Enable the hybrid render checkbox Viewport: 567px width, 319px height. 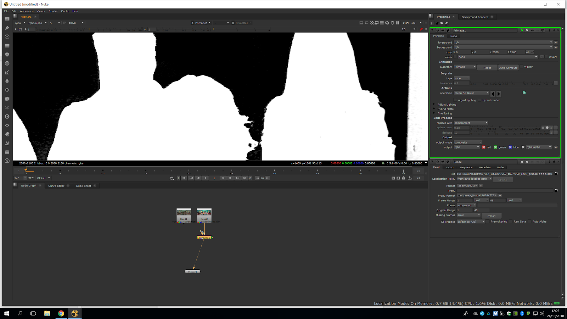click(480, 100)
